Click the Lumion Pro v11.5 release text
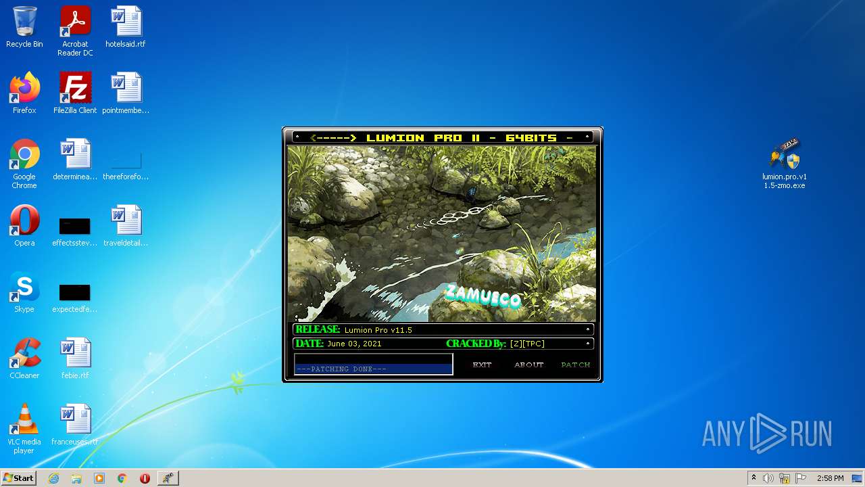The height and width of the screenshot is (487, 865). 378,330
